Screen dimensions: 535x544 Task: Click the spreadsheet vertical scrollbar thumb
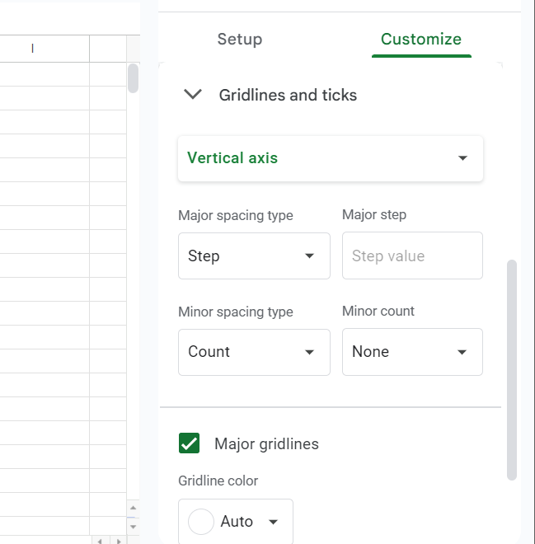click(133, 77)
